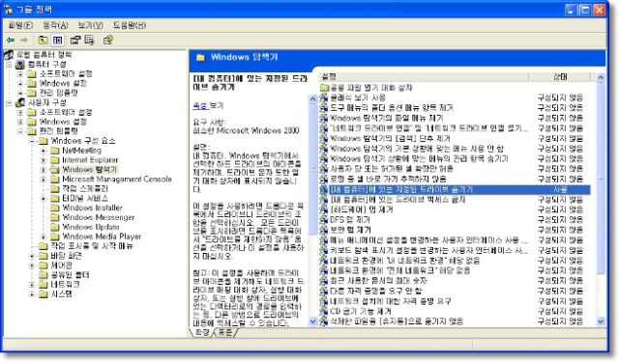Click the policy icon for 최근 사용한 문서의 최대 숫자

click(324, 281)
